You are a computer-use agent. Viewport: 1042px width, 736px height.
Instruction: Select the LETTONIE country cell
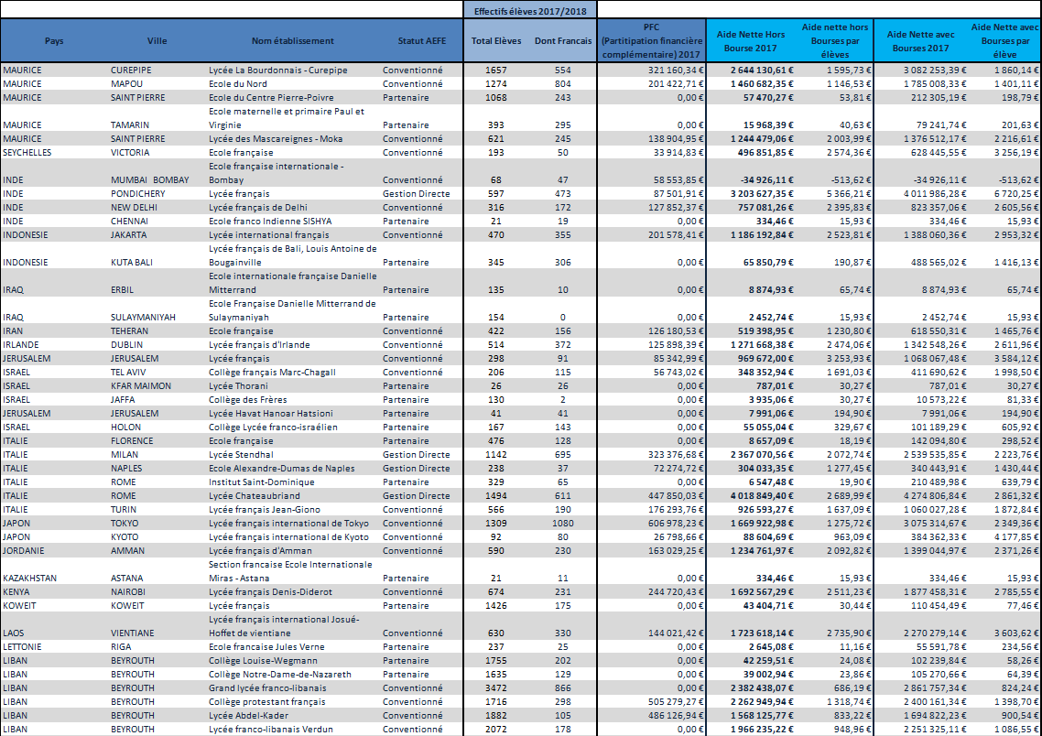(x=24, y=646)
